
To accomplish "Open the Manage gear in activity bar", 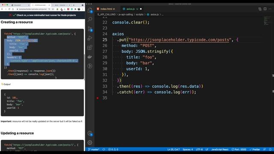I will [x=90, y=142].
